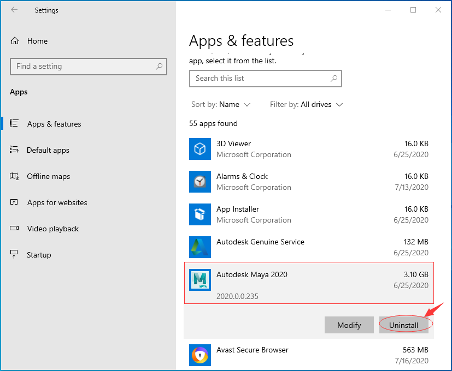This screenshot has width=452, height=371.
Task: Open the Filter by All drives dropdown
Action: (x=306, y=104)
